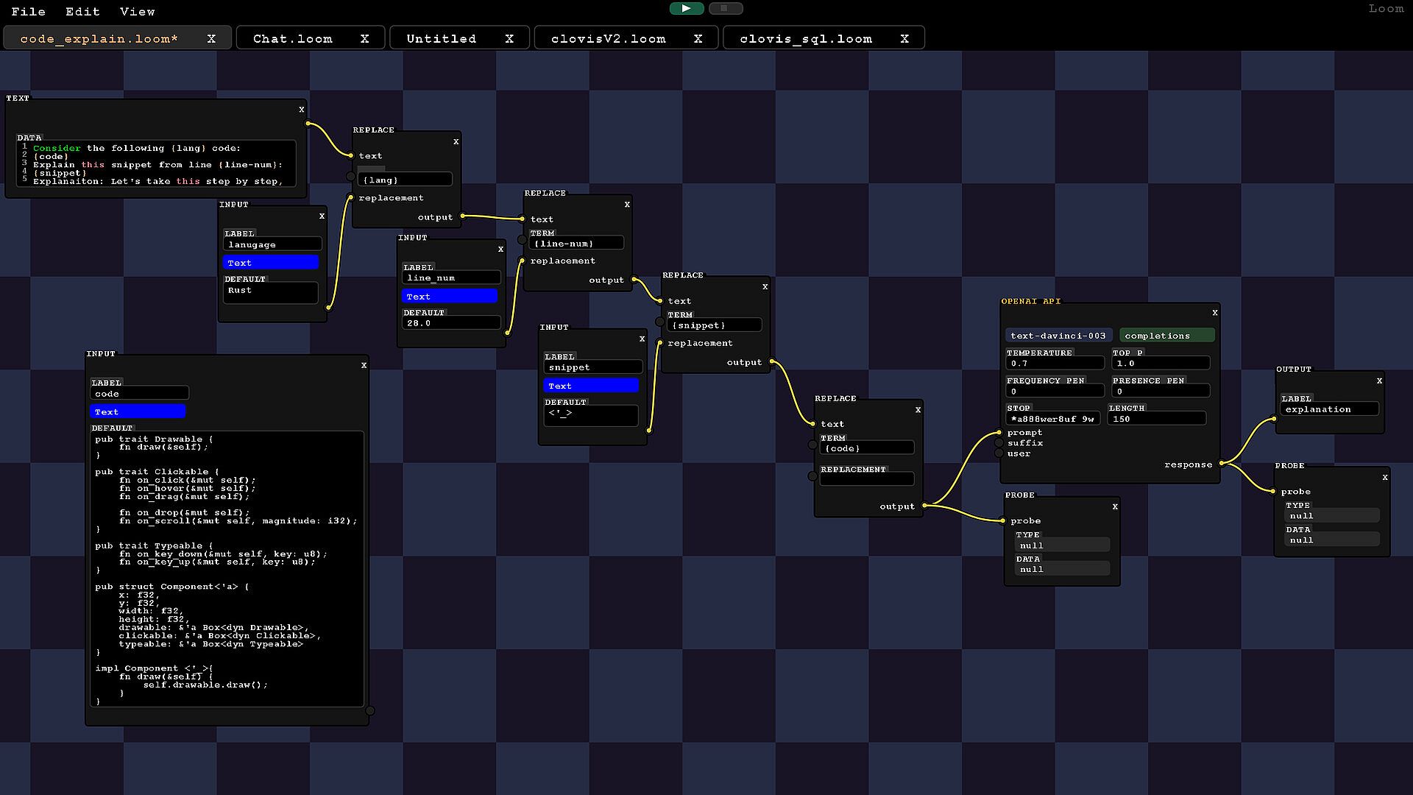Close the OpenAI API node

point(1214,313)
